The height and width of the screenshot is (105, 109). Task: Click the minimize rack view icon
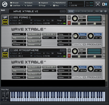tap(98, 4)
